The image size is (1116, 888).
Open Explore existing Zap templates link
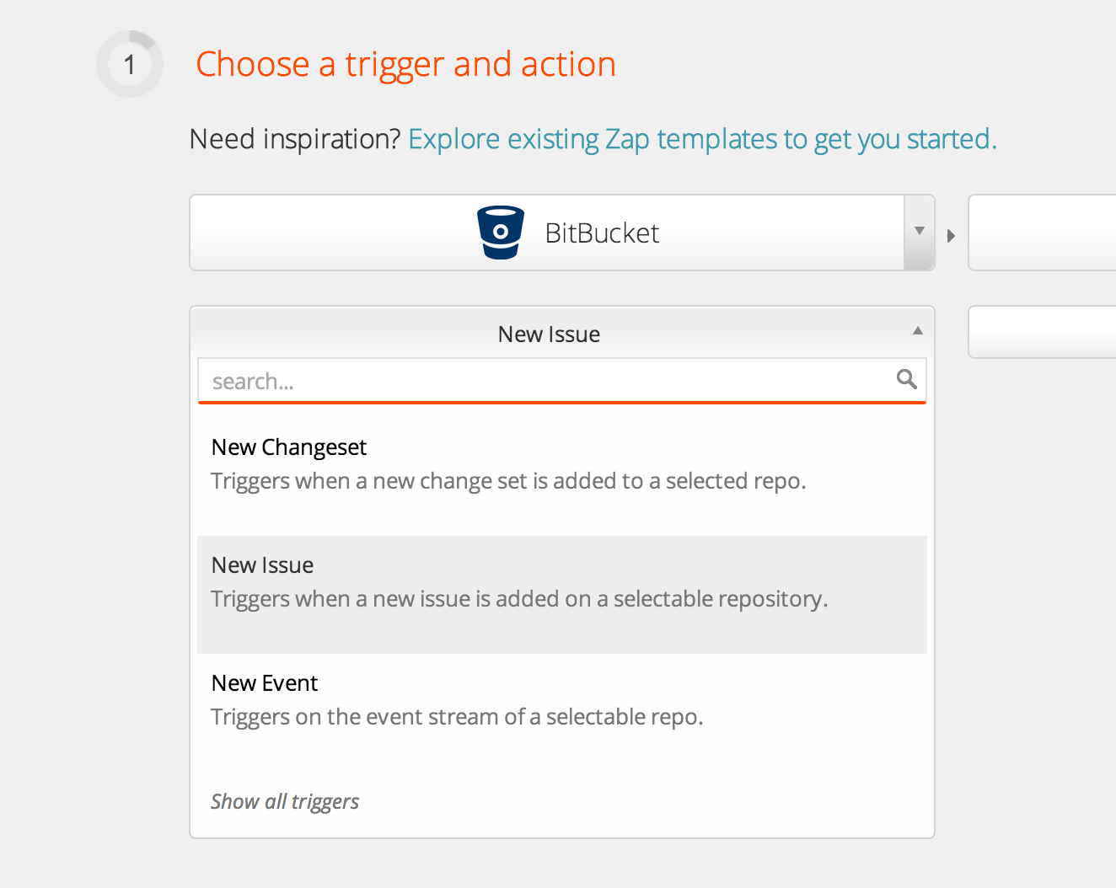[x=702, y=139]
